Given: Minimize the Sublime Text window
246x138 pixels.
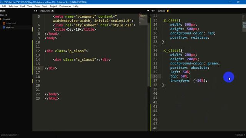Looking at the screenshot, I should (x=230, y=2).
